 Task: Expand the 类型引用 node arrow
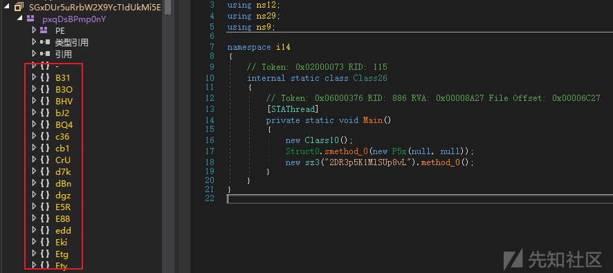point(34,42)
